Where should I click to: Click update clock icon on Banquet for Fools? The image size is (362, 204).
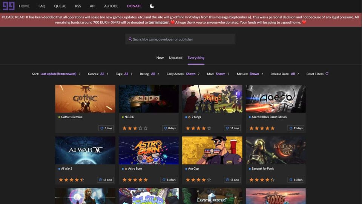point(291,180)
